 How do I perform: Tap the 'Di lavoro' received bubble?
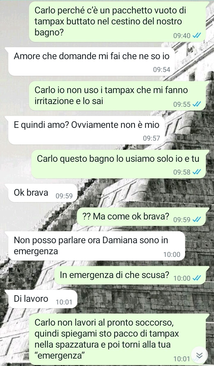click(x=43, y=299)
